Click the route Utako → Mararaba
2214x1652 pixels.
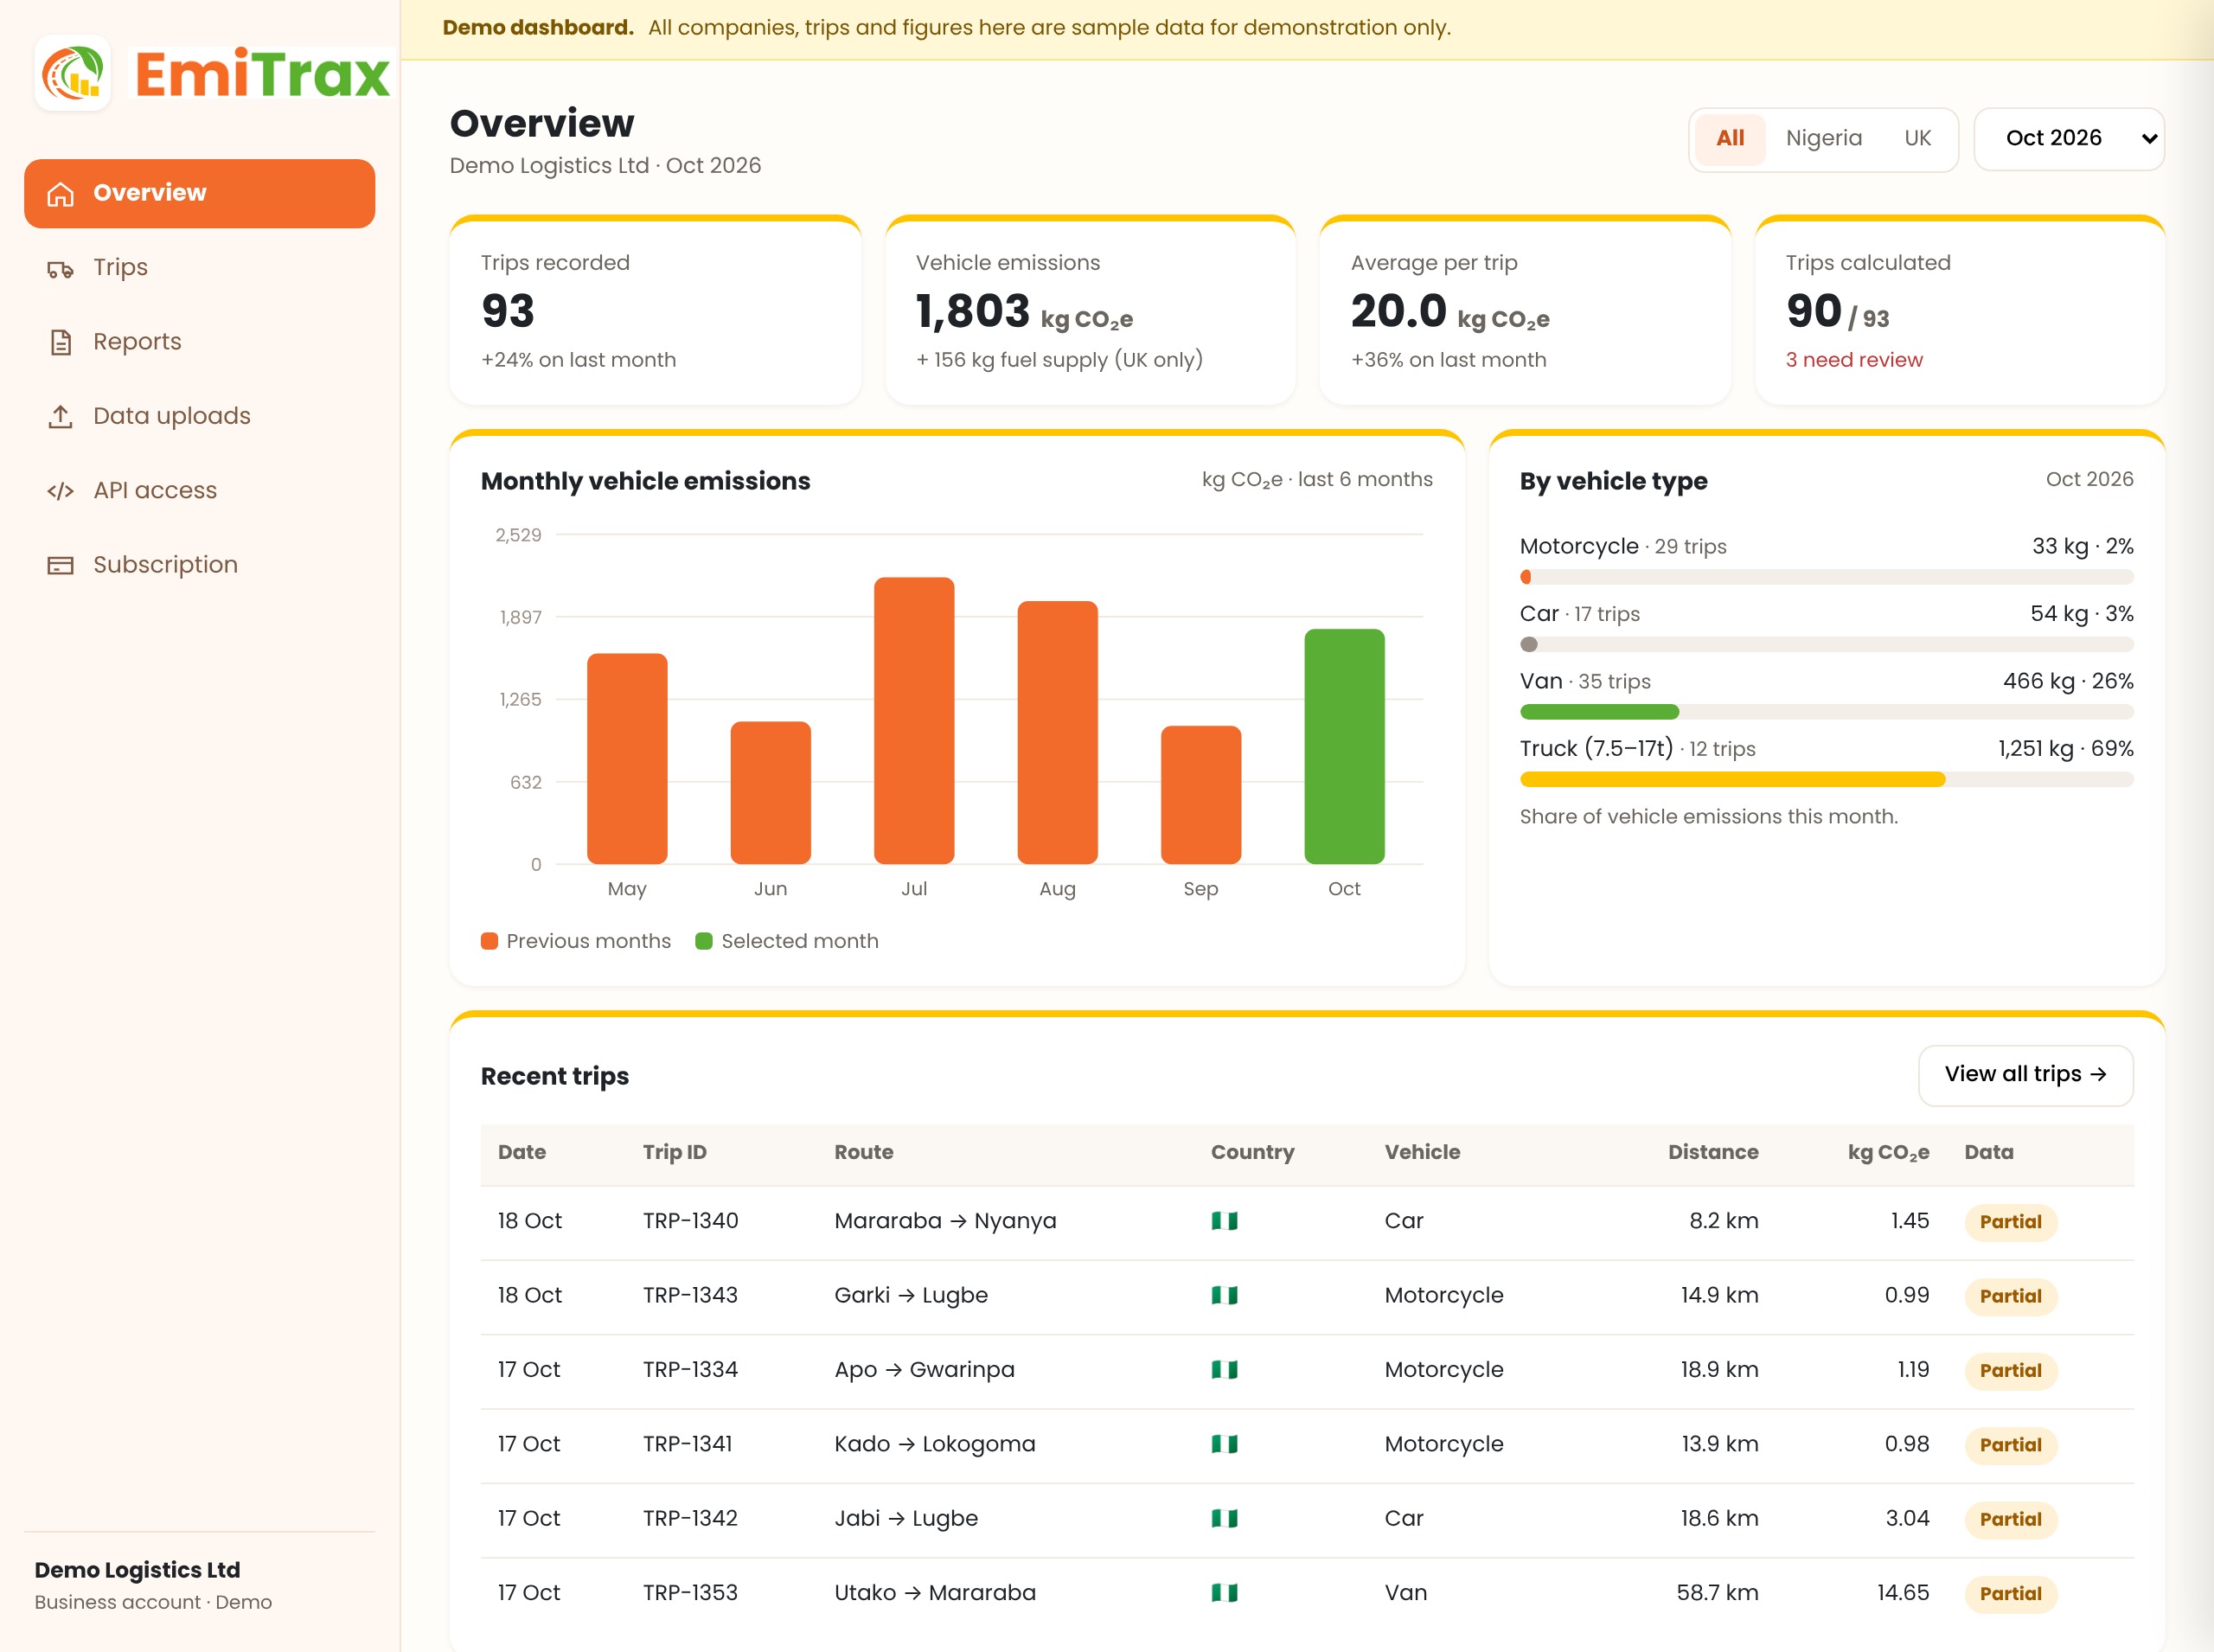click(934, 1593)
